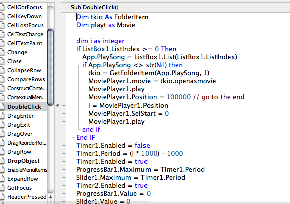Toggle breakpoint dash beside Timer1.Enabled = false
Screen dimensions: 290x204
click(64, 145)
